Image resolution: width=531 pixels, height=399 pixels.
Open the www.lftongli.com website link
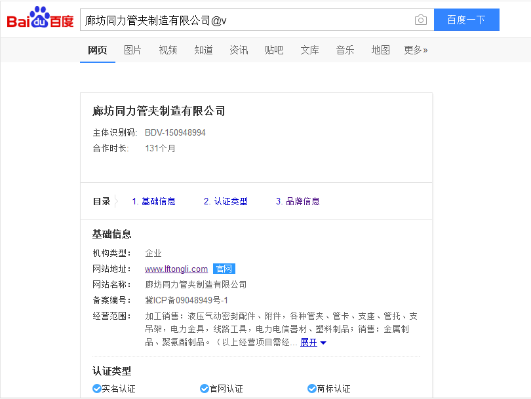tap(176, 269)
